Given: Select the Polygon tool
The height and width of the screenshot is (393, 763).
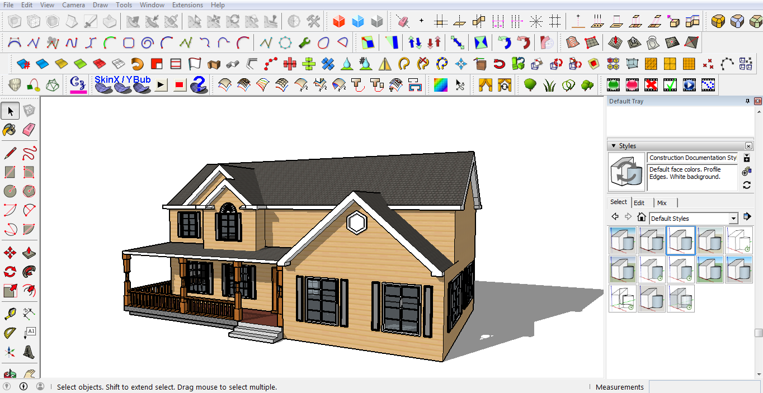Looking at the screenshot, I should [x=29, y=191].
